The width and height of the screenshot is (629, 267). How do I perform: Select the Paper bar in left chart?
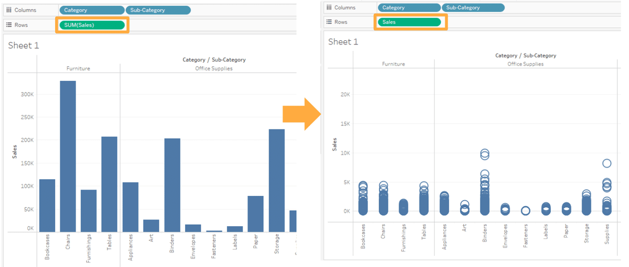[x=256, y=214]
